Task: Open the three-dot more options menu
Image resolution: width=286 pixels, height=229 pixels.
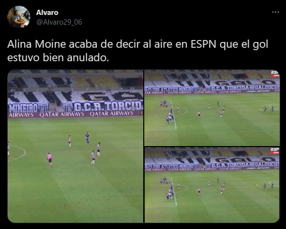Action: (x=275, y=12)
